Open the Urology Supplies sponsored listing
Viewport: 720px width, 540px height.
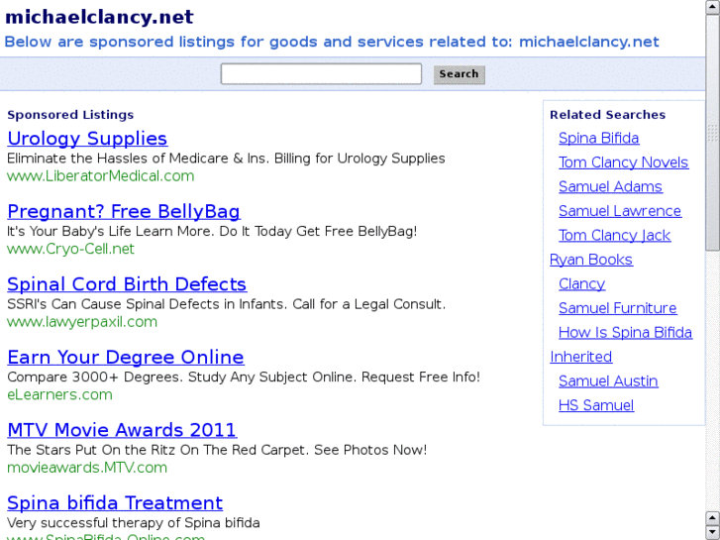[87, 139]
